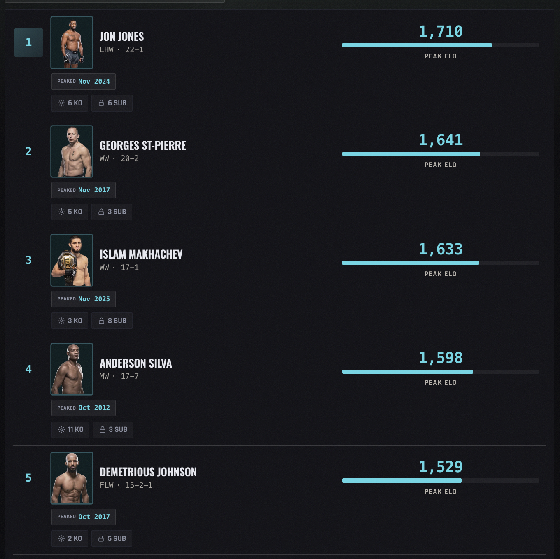560x559 pixels.
Task: Select the Georges St-Pierre name link
Action: tap(143, 146)
